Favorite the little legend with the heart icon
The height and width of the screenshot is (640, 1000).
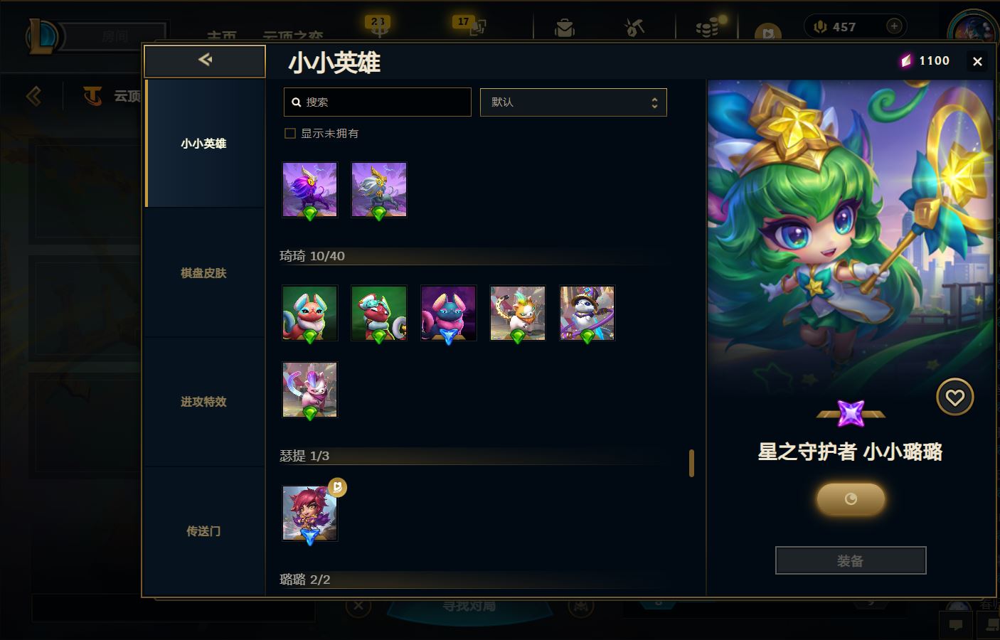click(x=954, y=398)
